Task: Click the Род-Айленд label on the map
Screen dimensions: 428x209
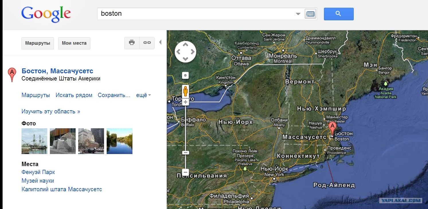Action: [334, 185]
